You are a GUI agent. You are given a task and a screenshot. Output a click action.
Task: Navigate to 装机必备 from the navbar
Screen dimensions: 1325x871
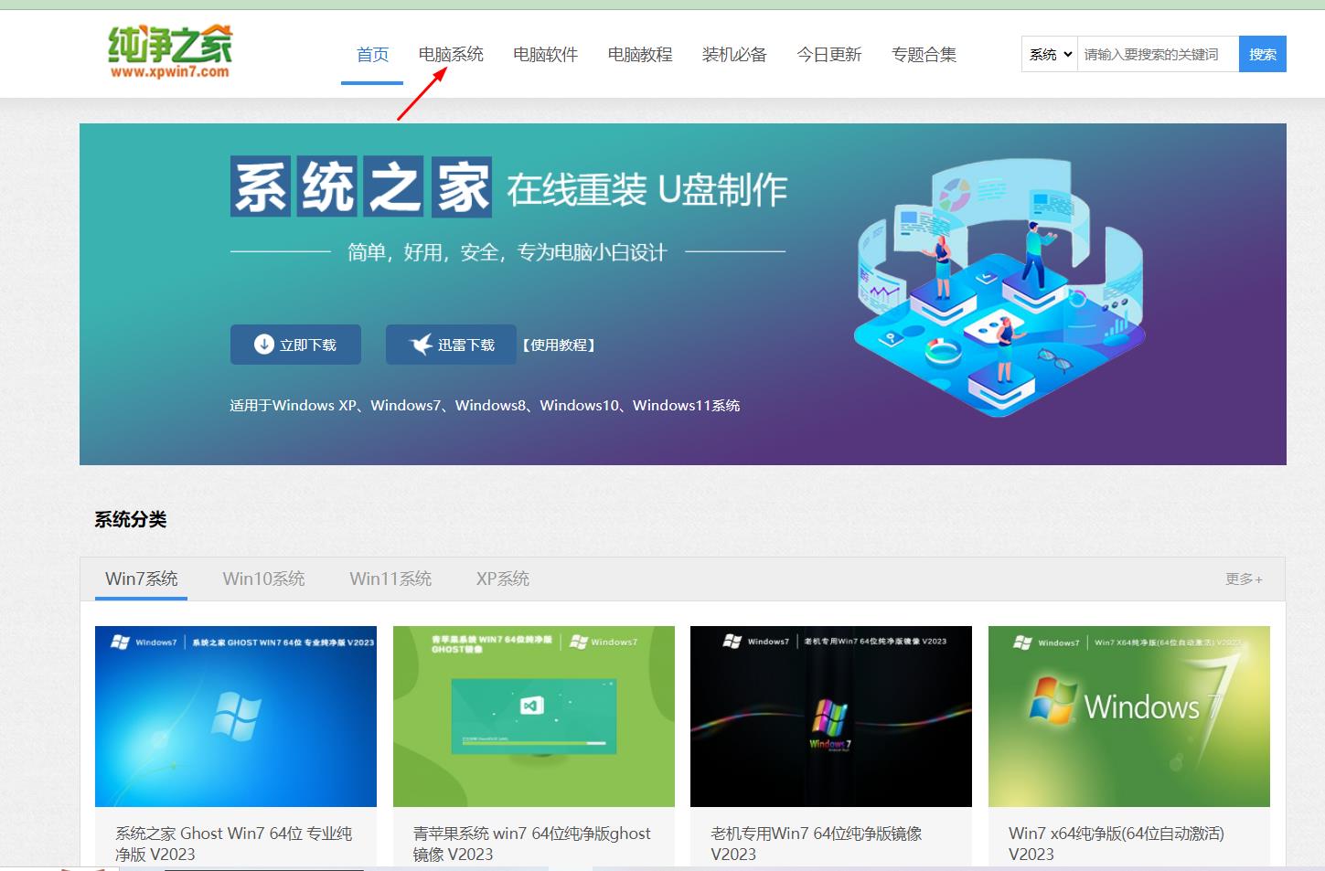point(734,54)
